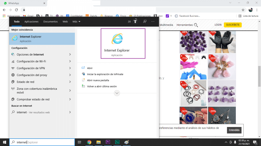The image size is (261, 146).
Task: Click Chrome's back navigation arrow
Action: [4, 10]
